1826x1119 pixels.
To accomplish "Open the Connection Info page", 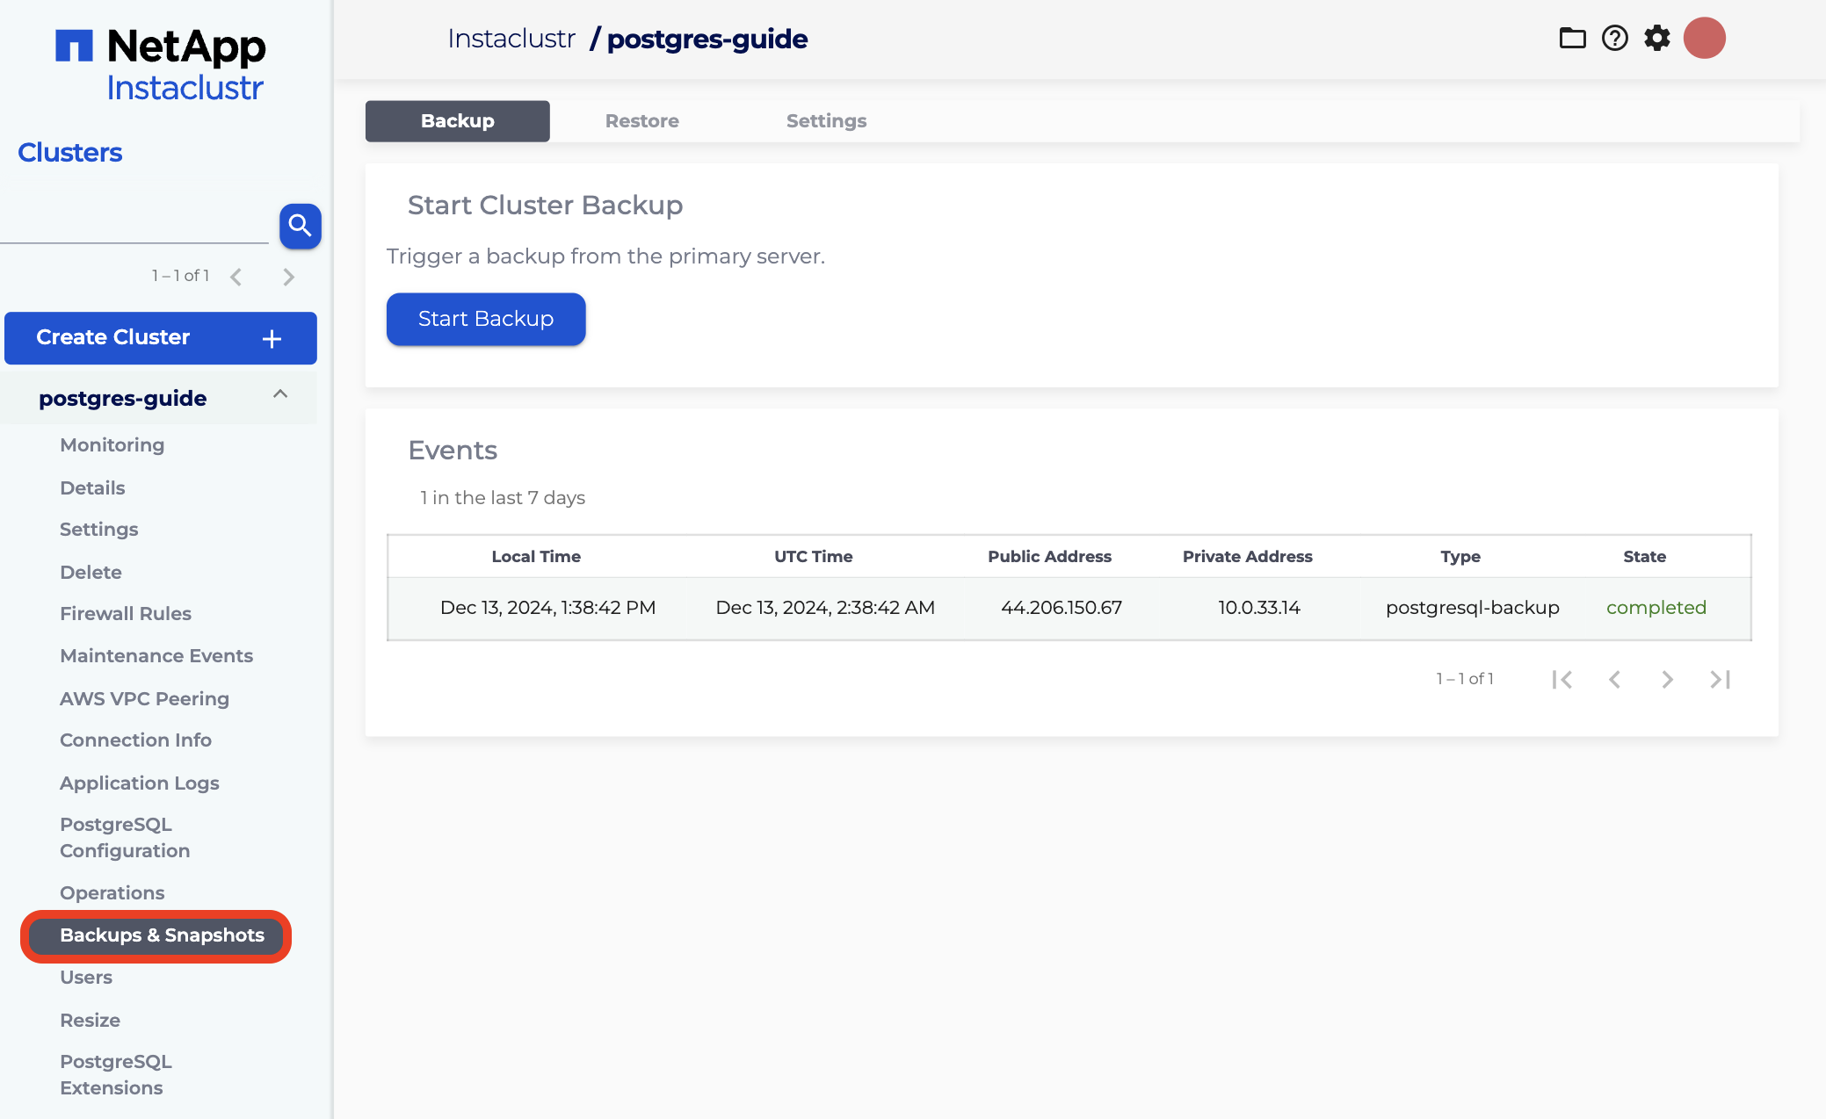I will point(135,740).
